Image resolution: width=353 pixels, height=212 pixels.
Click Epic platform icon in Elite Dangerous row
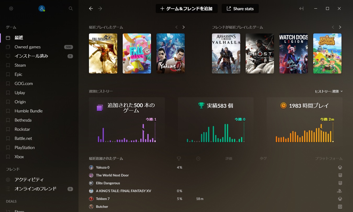(x=340, y=183)
